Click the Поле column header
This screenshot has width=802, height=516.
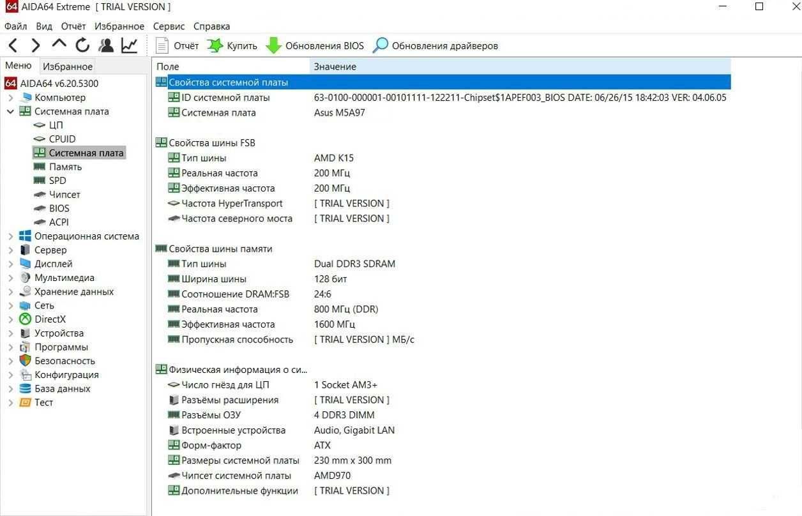[x=231, y=66]
